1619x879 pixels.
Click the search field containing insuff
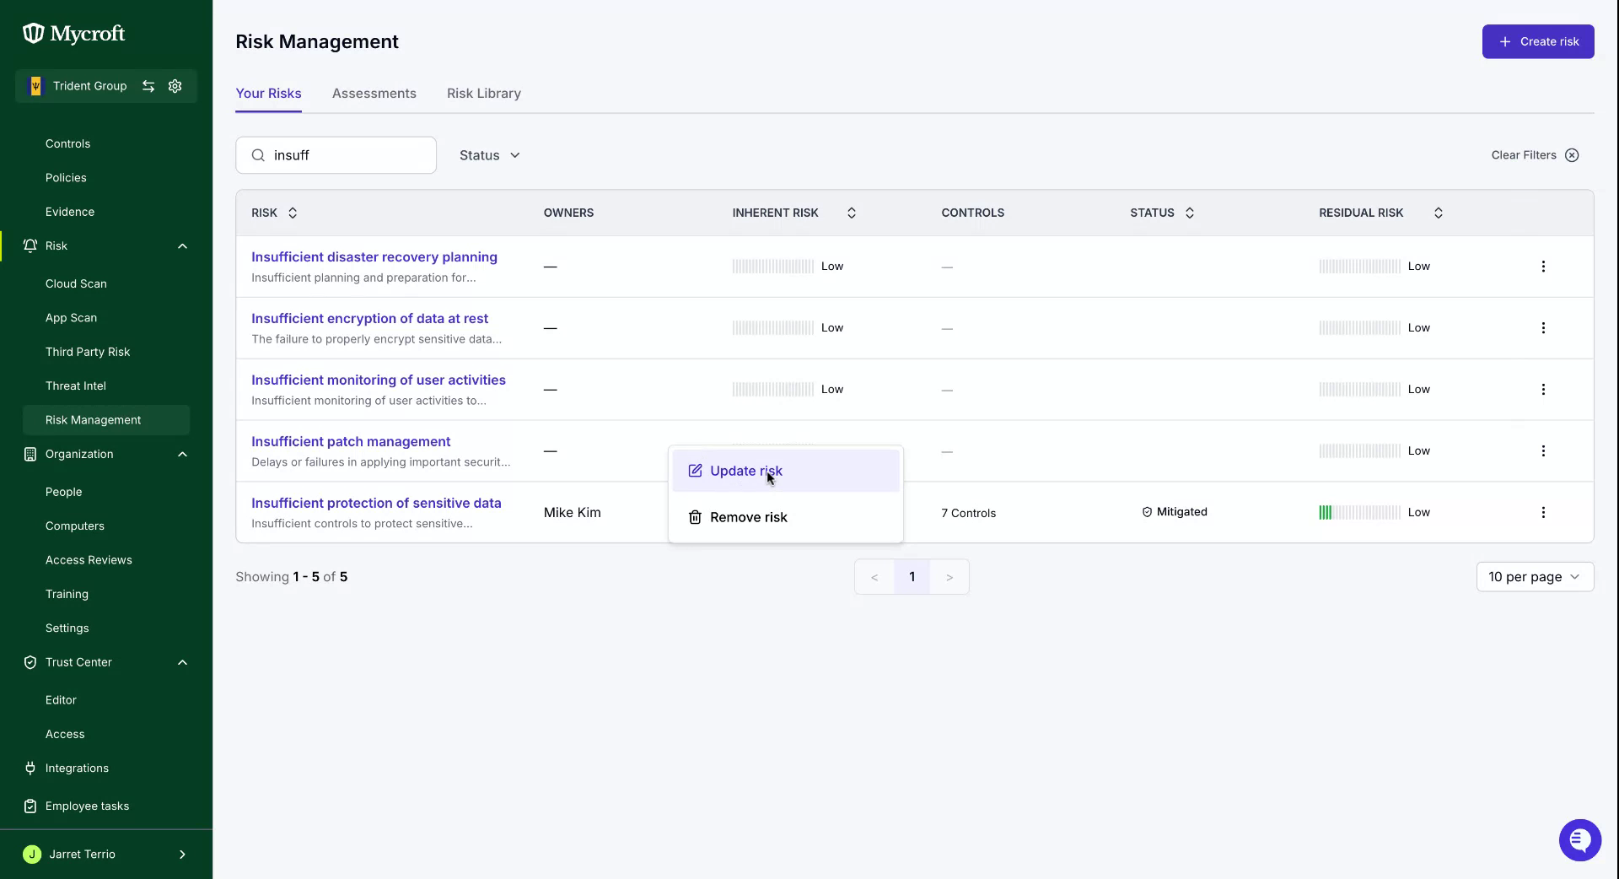tap(336, 155)
